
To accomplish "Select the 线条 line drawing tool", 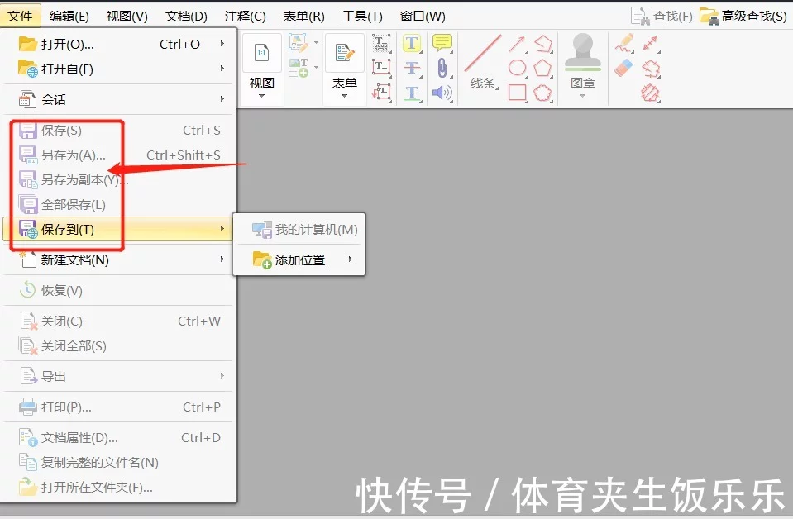I will coord(482,62).
